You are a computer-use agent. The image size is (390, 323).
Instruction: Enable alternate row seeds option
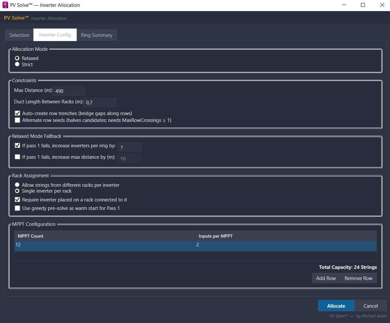pos(17,120)
